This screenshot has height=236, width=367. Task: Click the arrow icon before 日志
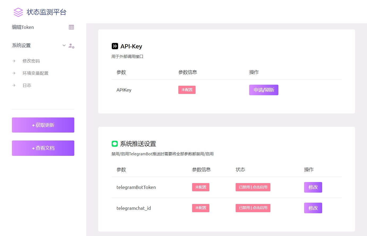click(x=14, y=85)
